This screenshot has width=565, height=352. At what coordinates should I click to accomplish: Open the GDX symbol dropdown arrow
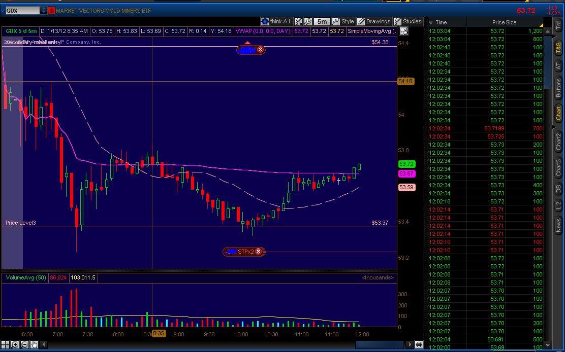coord(44,10)
